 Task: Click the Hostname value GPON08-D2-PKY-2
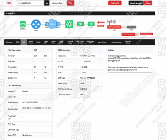coord(88,56)
